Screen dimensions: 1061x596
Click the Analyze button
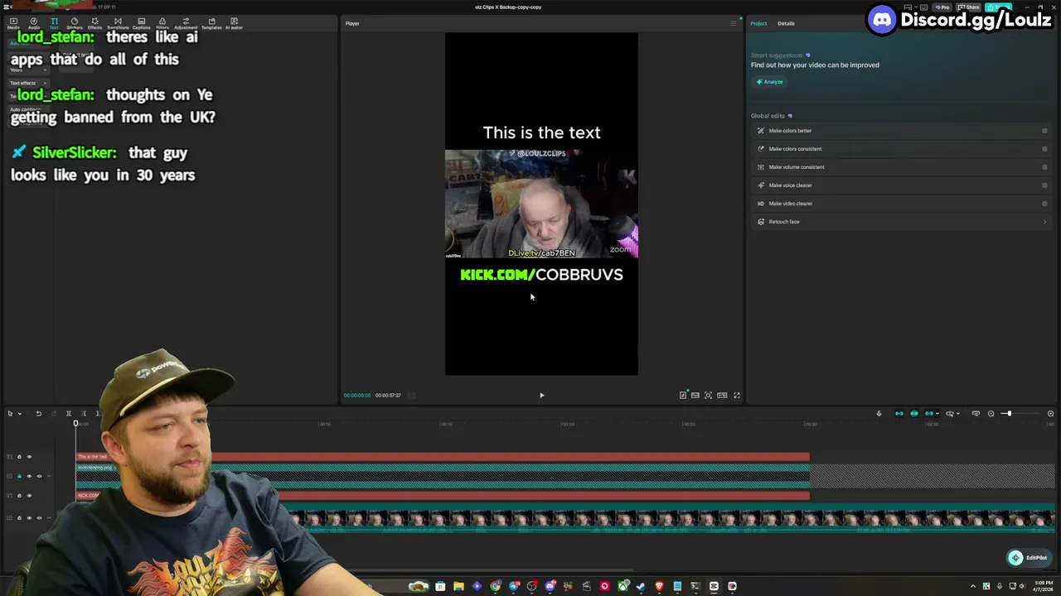[x=769, y=82]
